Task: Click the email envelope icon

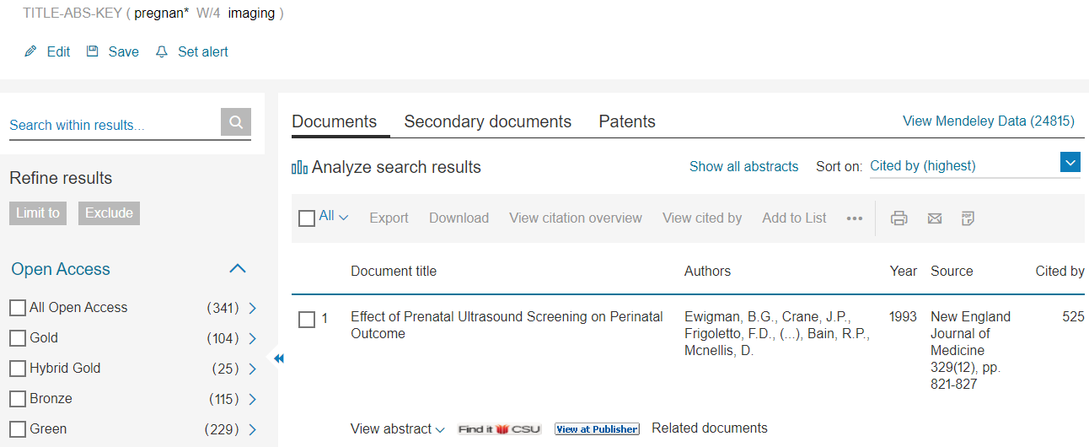Action: 934,218
